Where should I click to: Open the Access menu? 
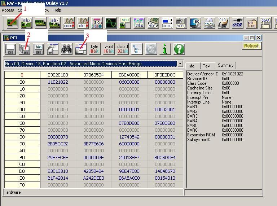click(x=8, y=10)
